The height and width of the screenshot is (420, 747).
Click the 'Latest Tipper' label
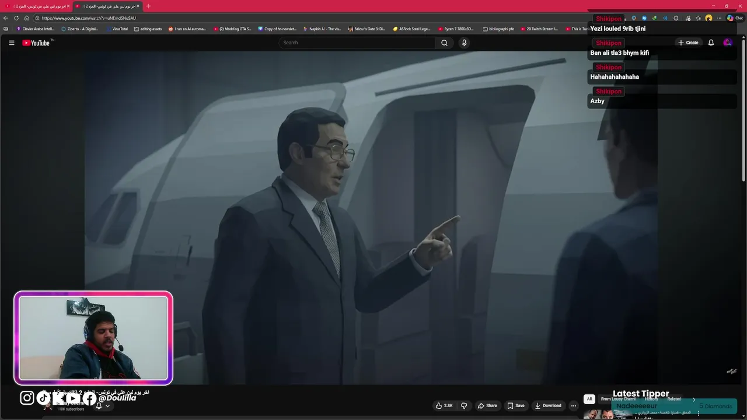(x=641, y=394)
